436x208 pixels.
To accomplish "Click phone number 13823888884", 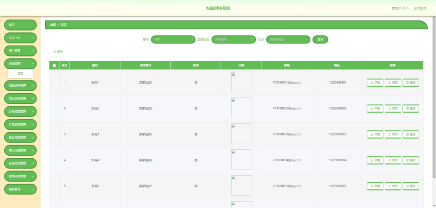I will pos(337,160).
